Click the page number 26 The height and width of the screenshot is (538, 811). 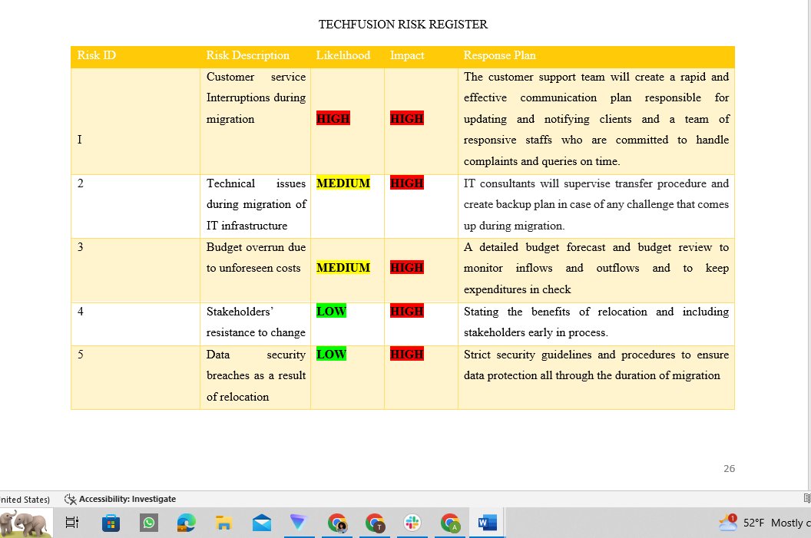pos(729,468)
